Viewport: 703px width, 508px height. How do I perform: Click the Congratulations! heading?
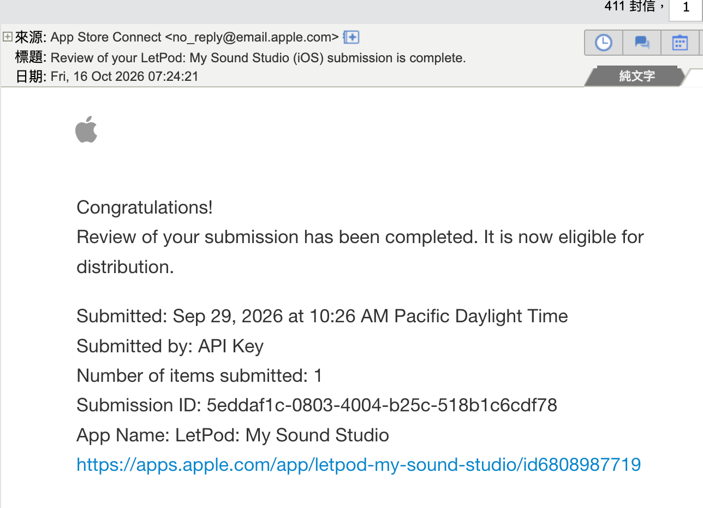(145, 208)
